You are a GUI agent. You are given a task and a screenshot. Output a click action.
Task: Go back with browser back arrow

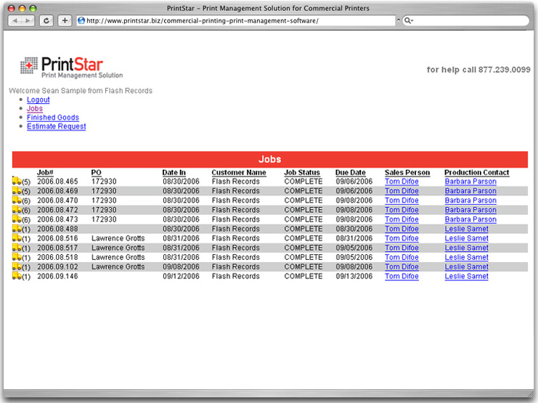(15, 20)
